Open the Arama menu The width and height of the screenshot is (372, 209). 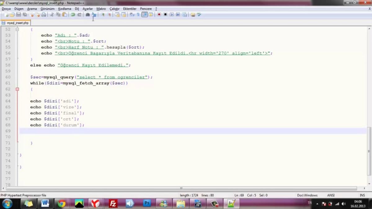32,9
